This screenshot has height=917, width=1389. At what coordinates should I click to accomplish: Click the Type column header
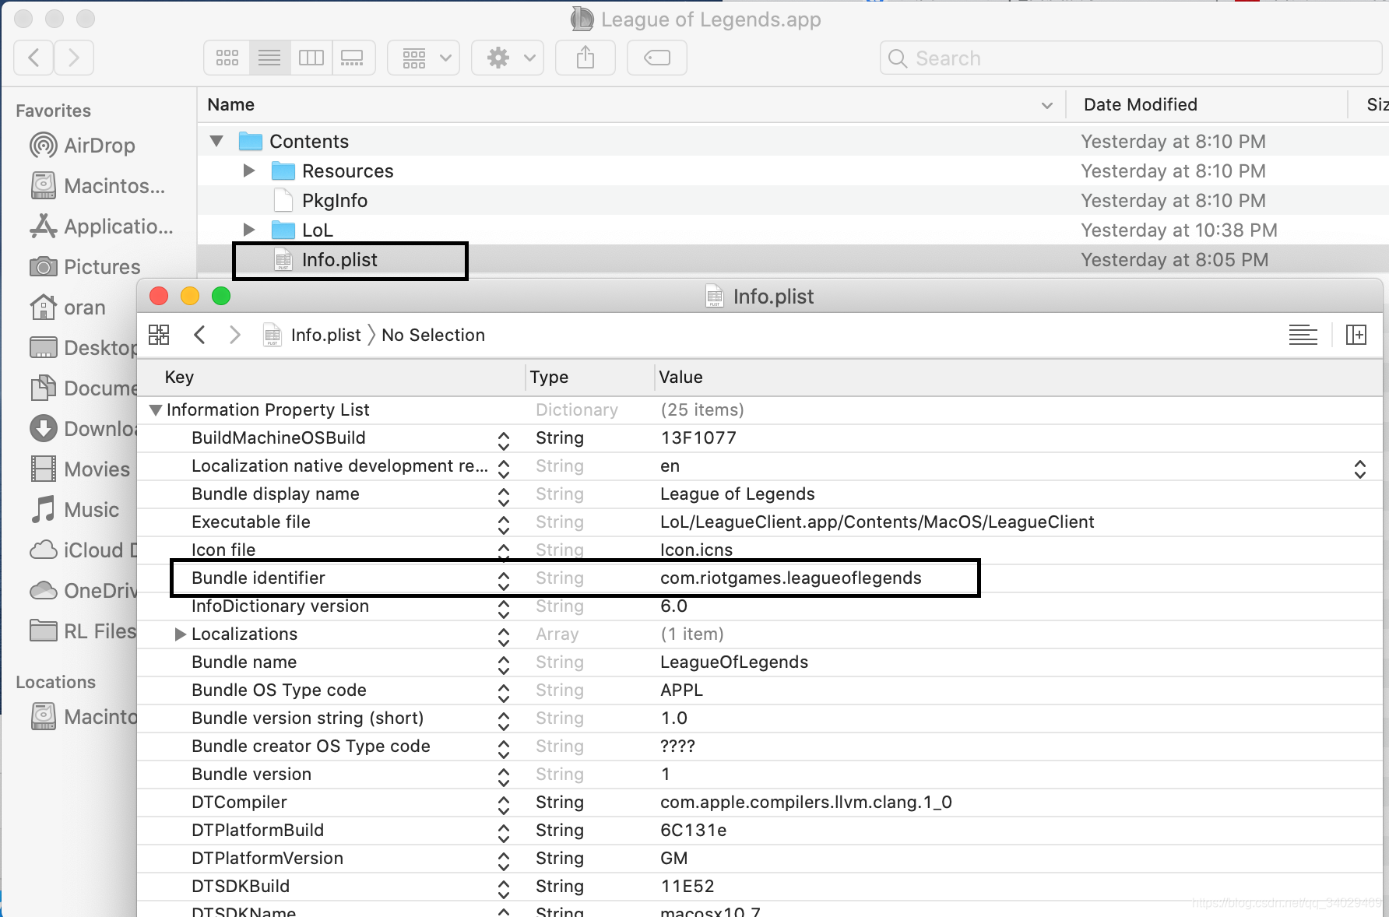(590, 377)
